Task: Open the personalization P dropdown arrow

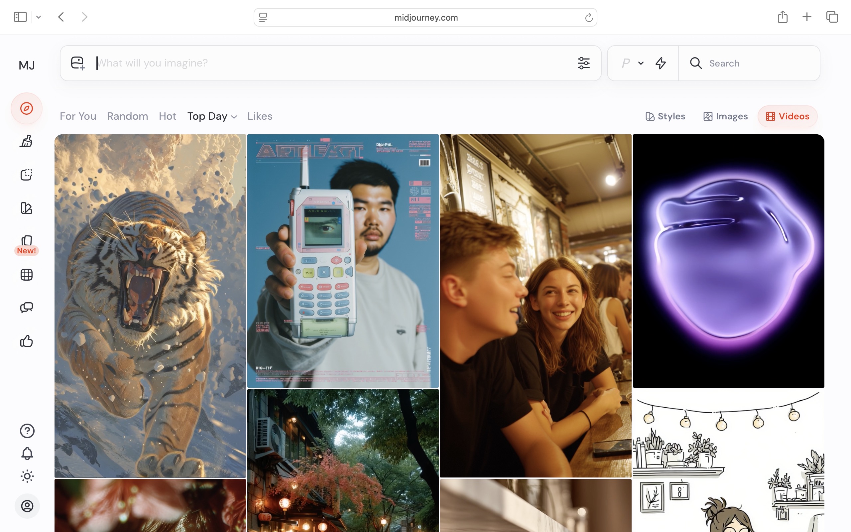Action: point(641,63)
